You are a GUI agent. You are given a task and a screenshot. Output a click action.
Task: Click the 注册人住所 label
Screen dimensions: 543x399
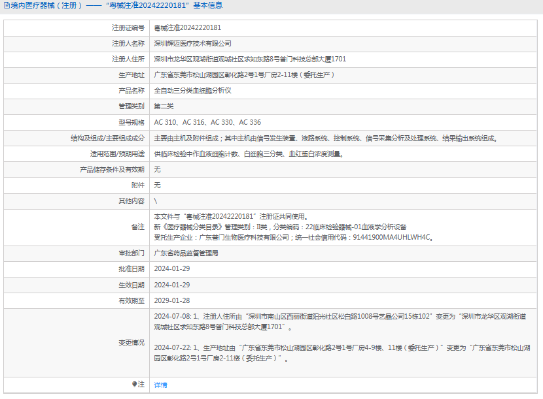[128, 59]
